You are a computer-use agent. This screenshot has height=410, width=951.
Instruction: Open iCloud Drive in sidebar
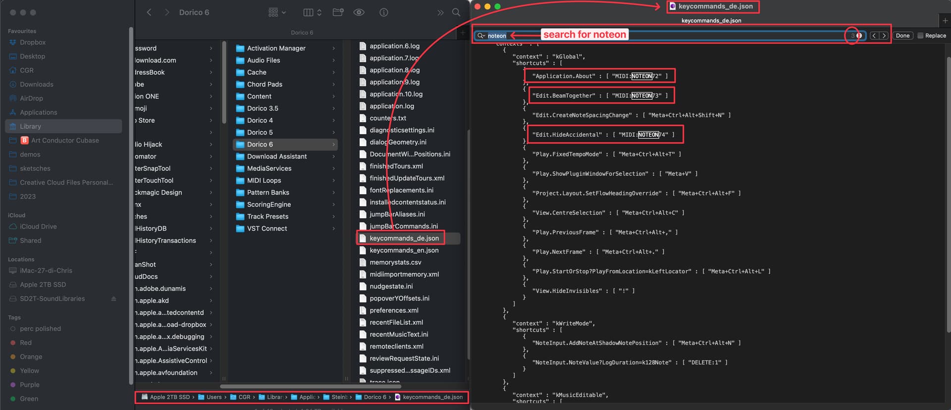point(38,227)
